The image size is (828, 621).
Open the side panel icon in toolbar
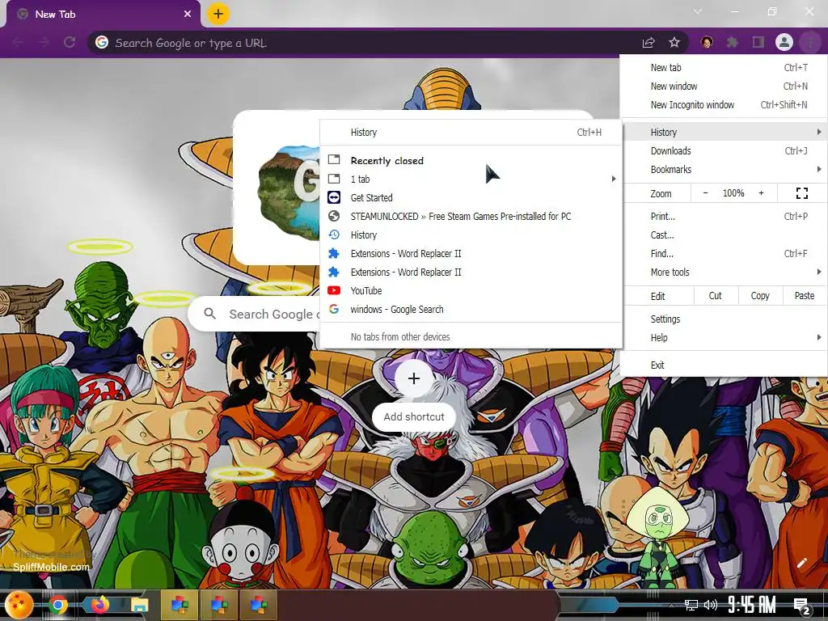tap(758, 42)
